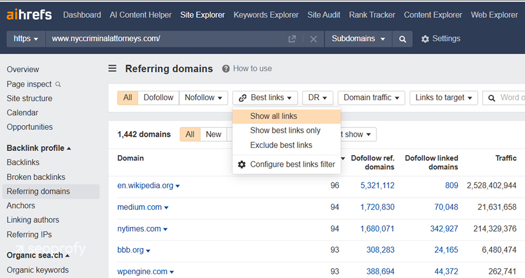Open Settings via the gear icon
525x278 pixels.
425,39
